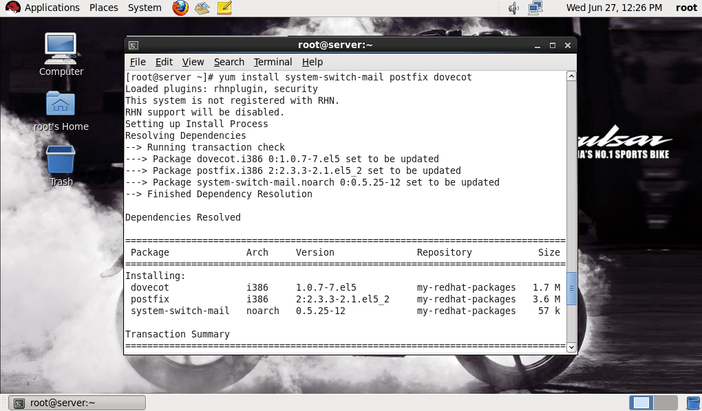Viewport: 702px width, 411px height.
Task: Click the 'Package' column header
Action: [x=150, y=252]
